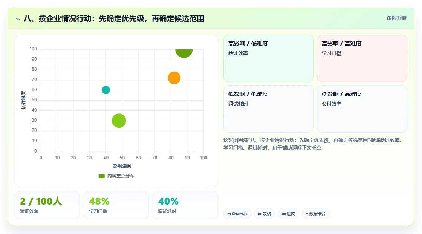Open the 高影响 / 低难度 quadrant card
The height and width of the screenshot is (234, 422).
[x=269, y=58]
